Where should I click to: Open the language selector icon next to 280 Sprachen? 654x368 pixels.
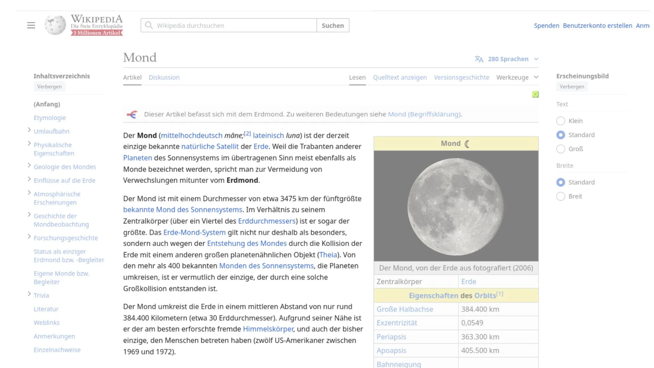[479, 59]
